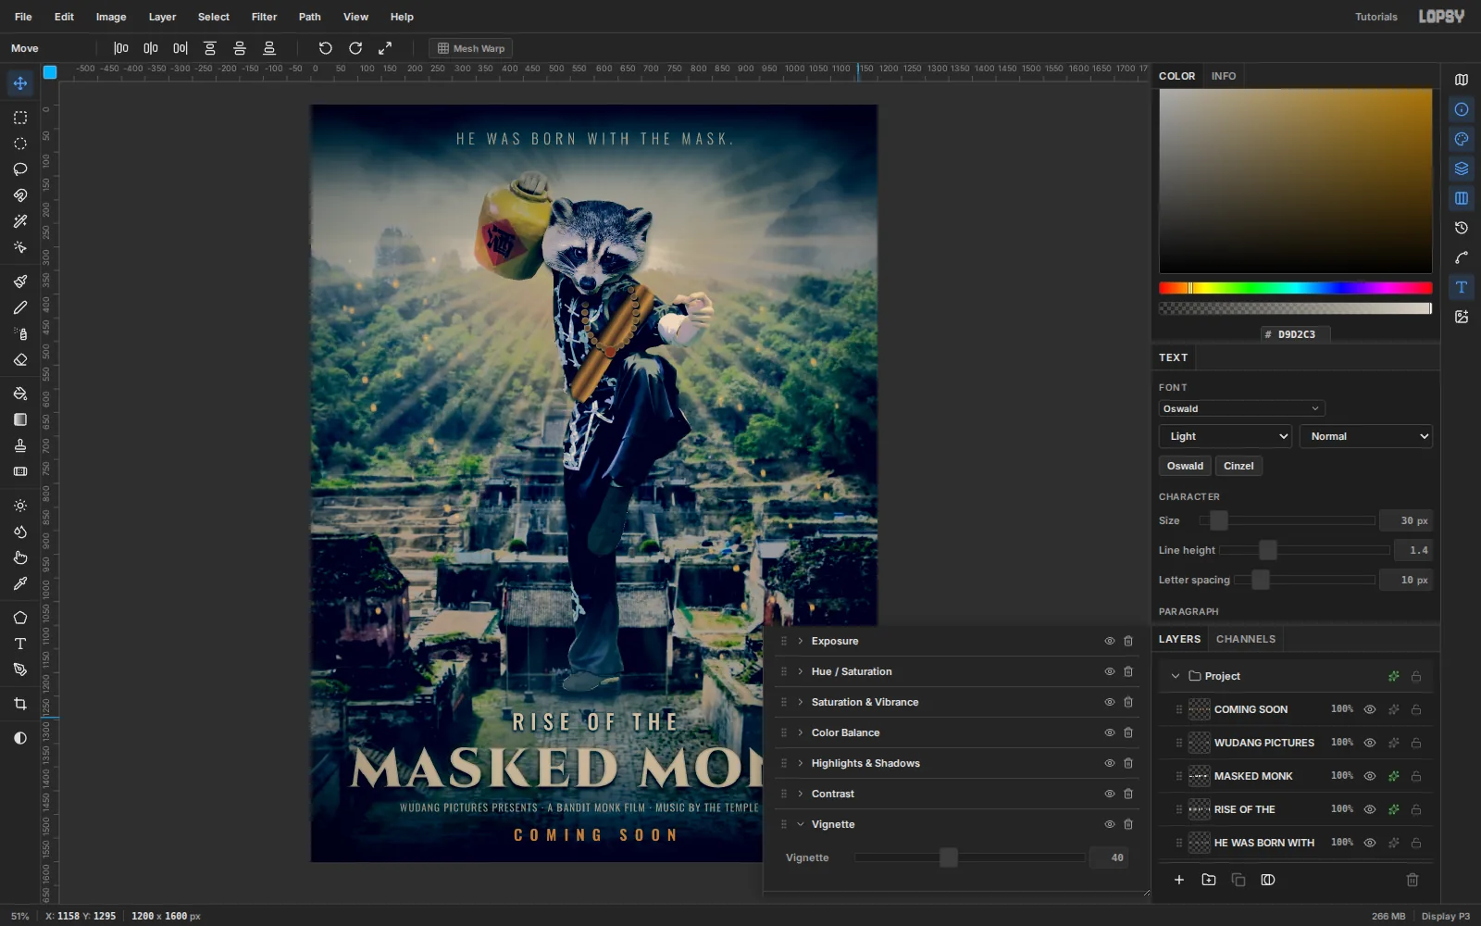Open the Light font weight dropdown
This screenshot has width=1481, height=926.
click(1226, 436)
